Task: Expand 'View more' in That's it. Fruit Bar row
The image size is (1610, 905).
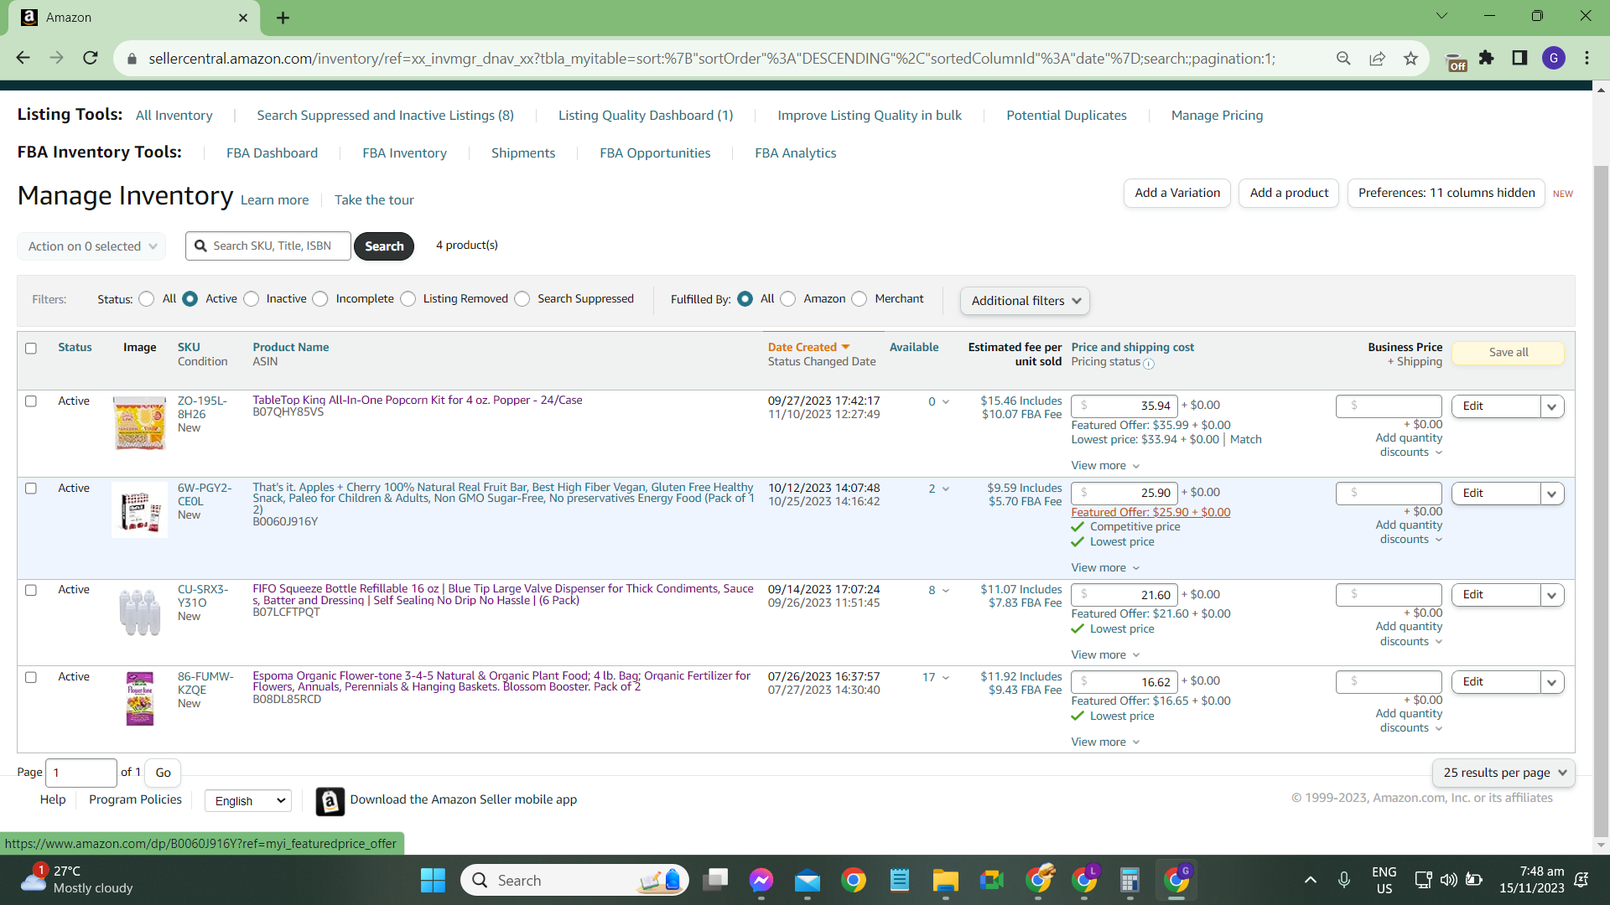Action: point(1105,568)
